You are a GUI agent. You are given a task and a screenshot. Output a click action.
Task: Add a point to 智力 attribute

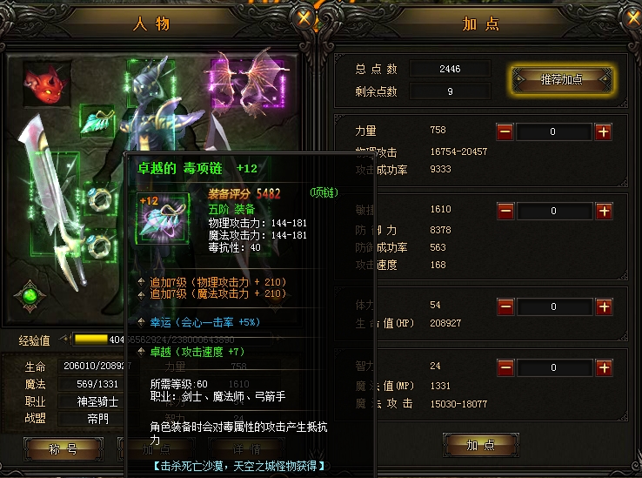coord(604,367)
